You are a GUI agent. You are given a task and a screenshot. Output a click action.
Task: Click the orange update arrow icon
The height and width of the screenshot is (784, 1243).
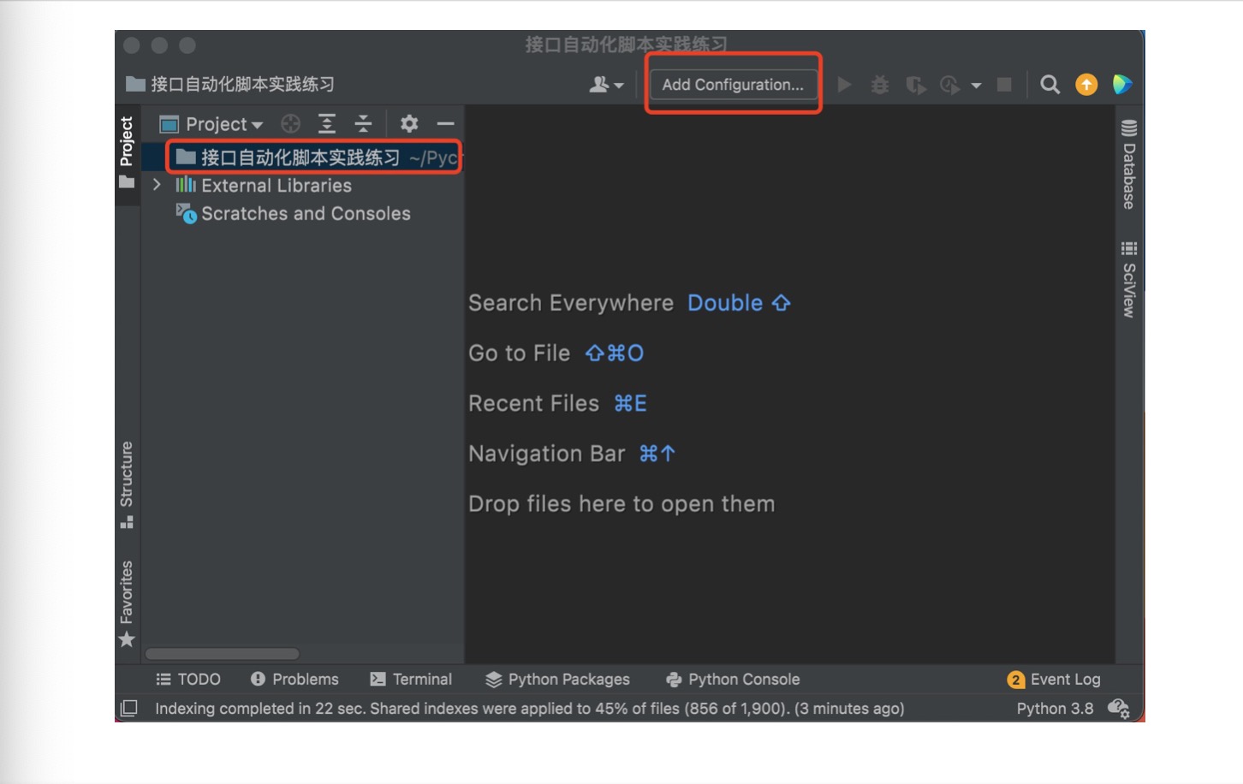[1086, 85]
